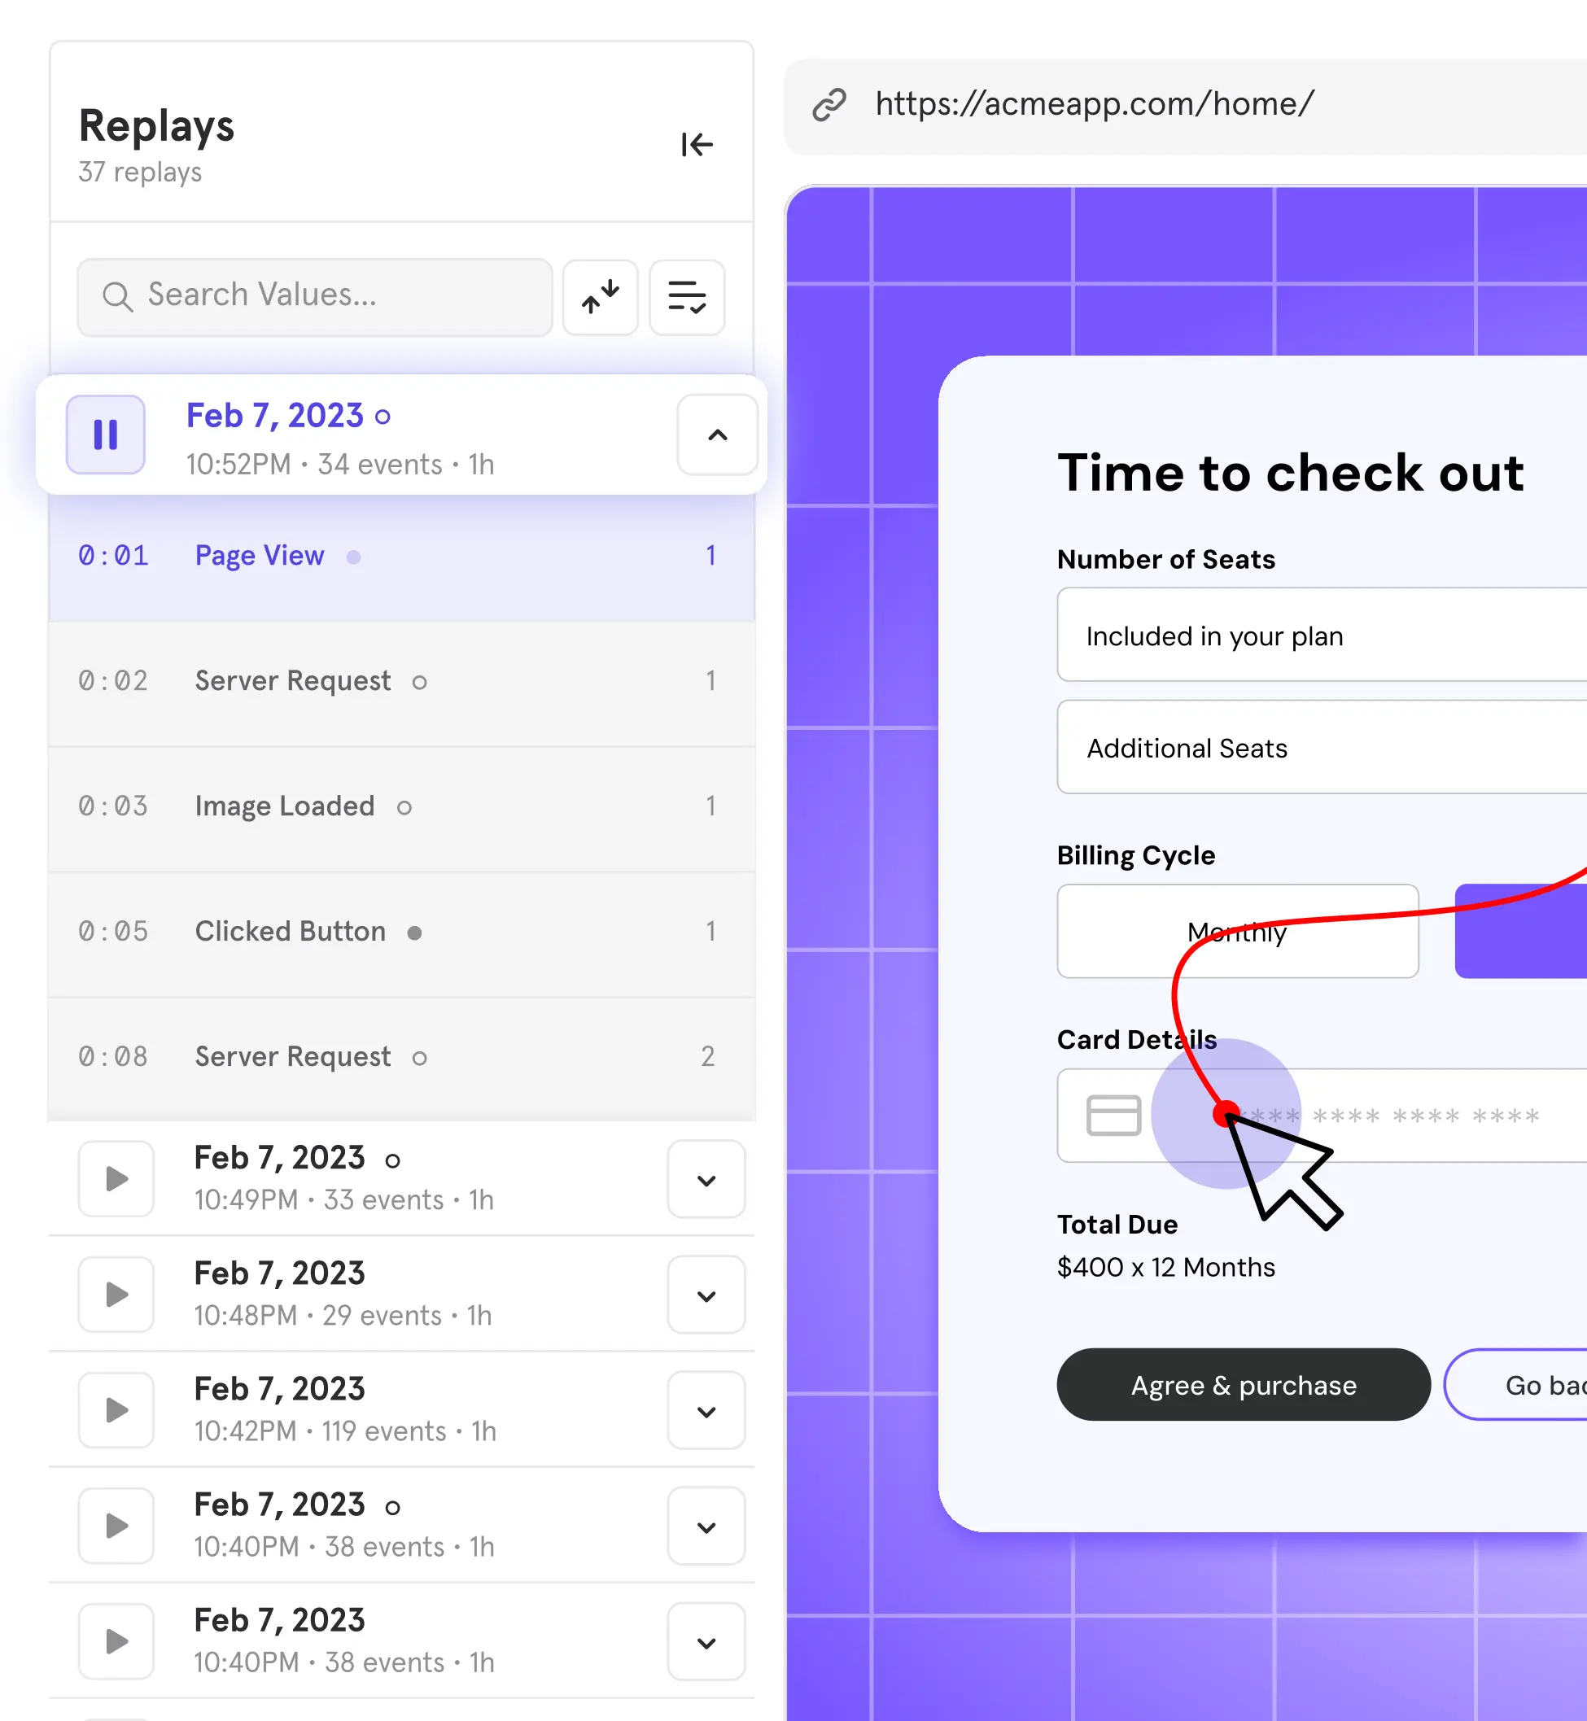Play the 10:49PM replay with 33 events
The width and height of the screenshot is (1587, 1721).
coord(116,1178)
